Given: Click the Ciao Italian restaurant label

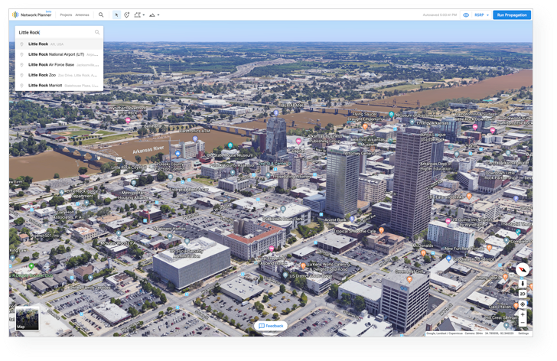Looking at the screenshot, I should 500,307.
